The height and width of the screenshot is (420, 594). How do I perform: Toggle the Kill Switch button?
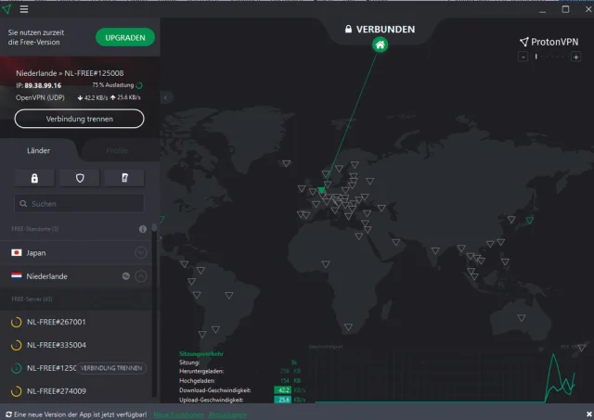124,178
